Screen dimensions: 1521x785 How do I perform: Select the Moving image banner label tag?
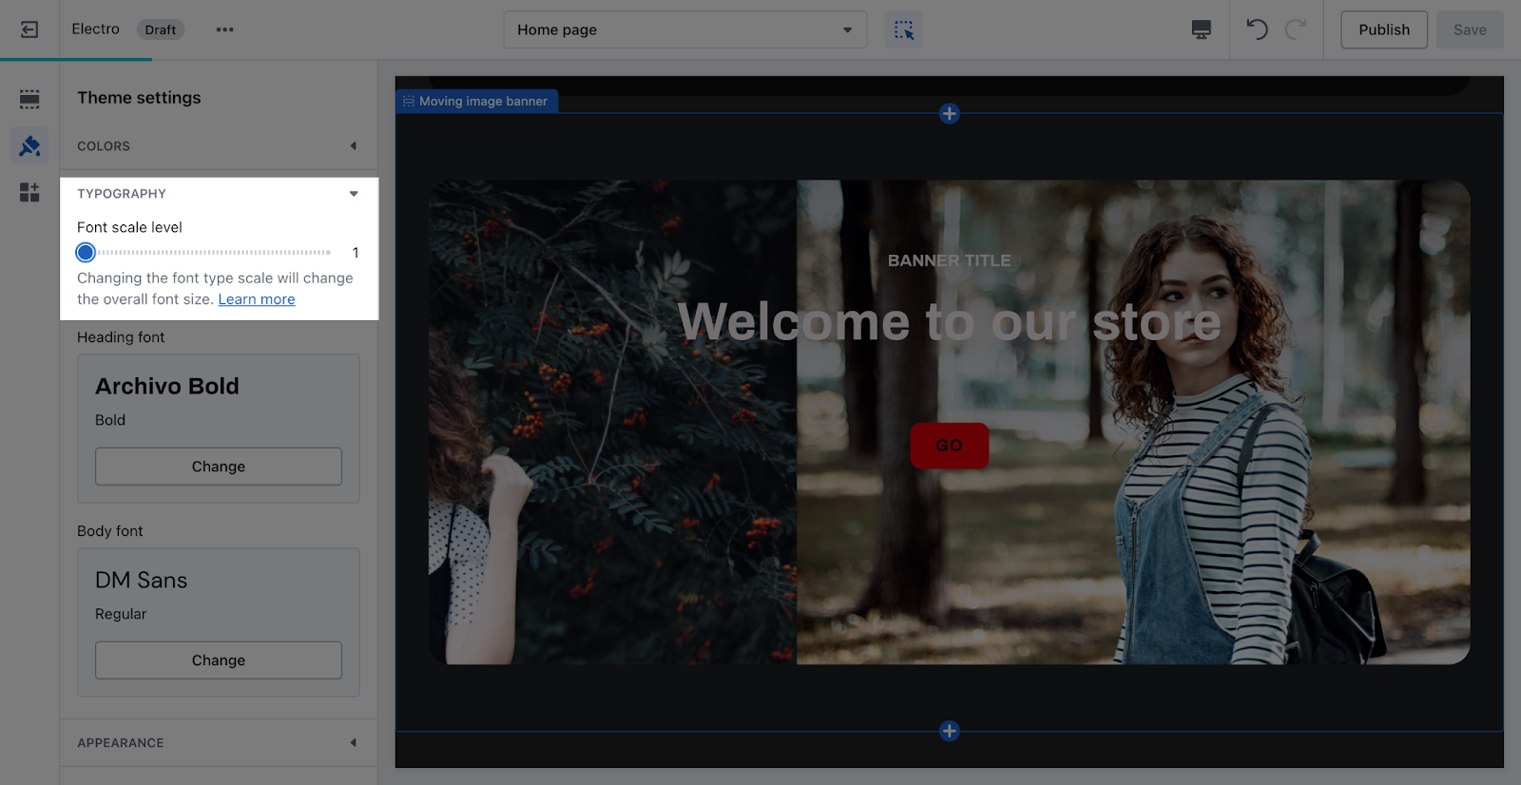[x=476, y=101]
